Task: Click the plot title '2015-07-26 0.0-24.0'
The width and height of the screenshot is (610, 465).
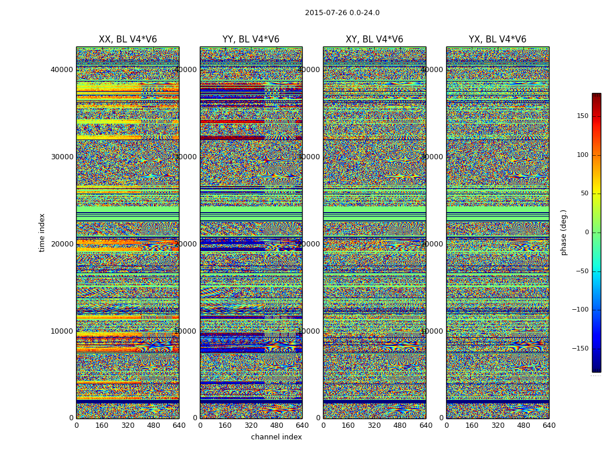Action: tap(342, 13)
